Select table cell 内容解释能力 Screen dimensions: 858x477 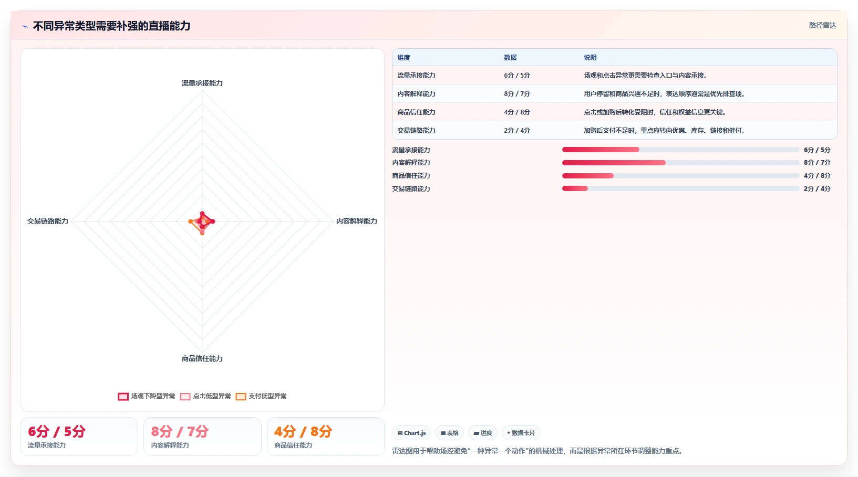(x=416, y=94)
